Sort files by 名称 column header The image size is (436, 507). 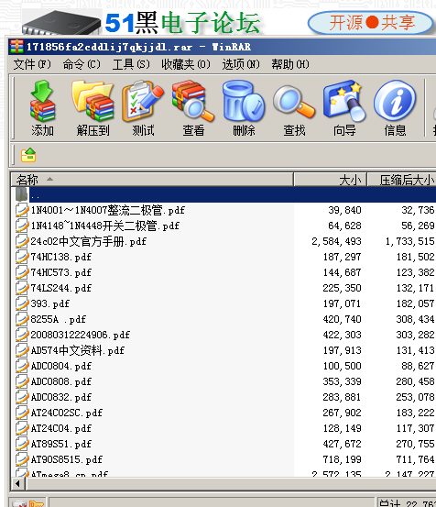[x=152, y=180]
